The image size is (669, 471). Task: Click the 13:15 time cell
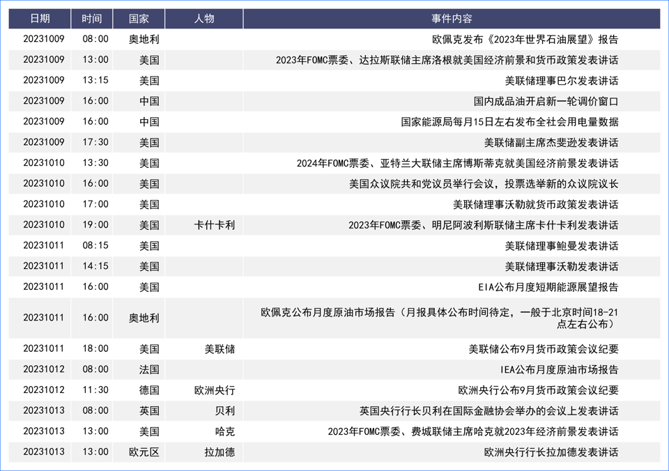pos(95,80)
